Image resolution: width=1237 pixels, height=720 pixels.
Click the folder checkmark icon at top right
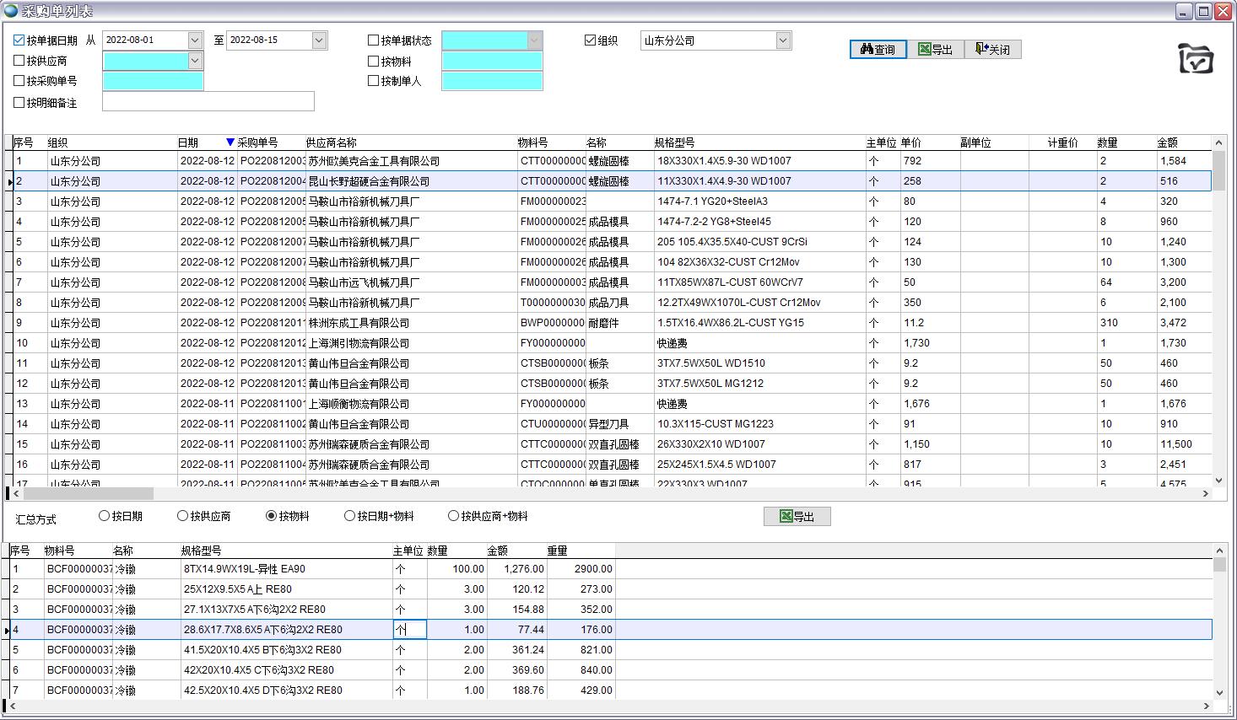pos(1196,59)
